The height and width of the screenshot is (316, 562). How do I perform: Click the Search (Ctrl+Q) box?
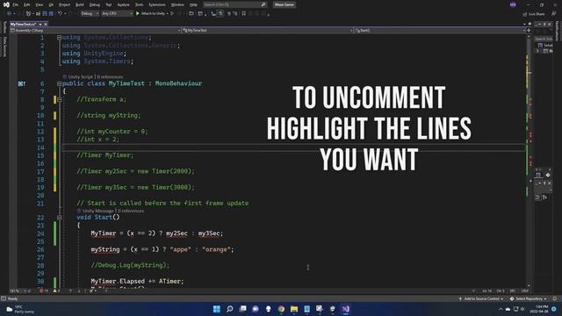tap(234, 4)
